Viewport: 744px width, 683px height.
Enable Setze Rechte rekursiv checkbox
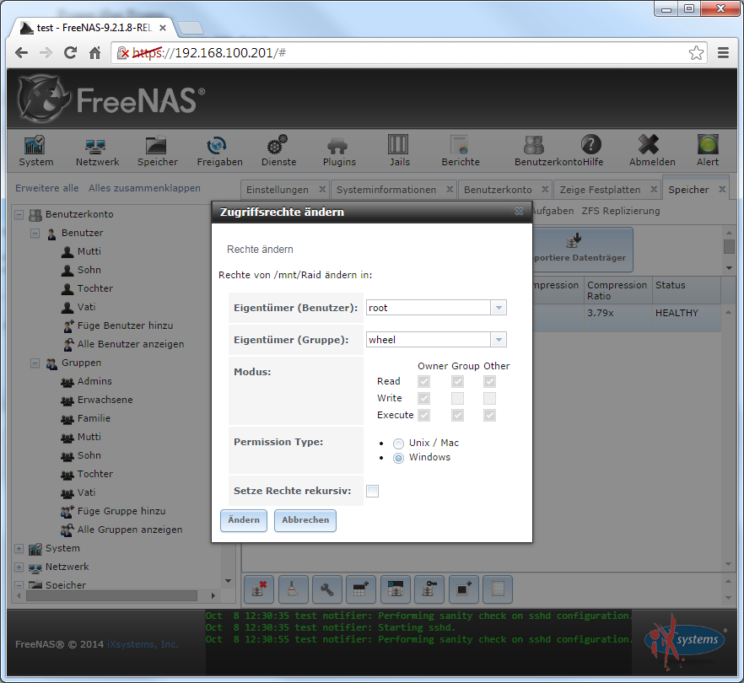373,491
